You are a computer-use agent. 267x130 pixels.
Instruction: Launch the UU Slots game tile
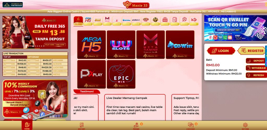click(x=121, y=45)
